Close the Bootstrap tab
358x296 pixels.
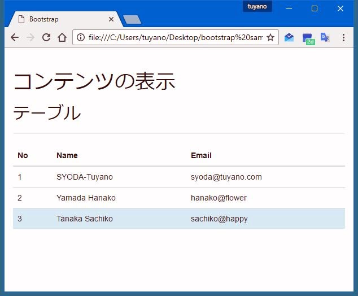pyautogui.click(x=111, y=19)
